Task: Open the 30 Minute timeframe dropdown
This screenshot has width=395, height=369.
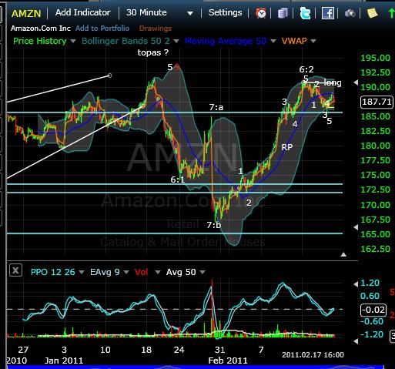Action: pyautogui.click(x=159, y=12)
